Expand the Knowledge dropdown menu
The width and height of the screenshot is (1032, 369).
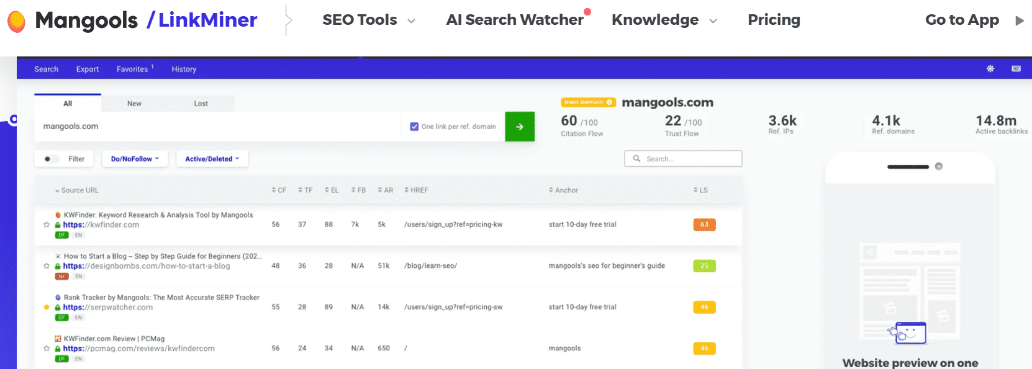pyautogui.click(x=664, y=20)
